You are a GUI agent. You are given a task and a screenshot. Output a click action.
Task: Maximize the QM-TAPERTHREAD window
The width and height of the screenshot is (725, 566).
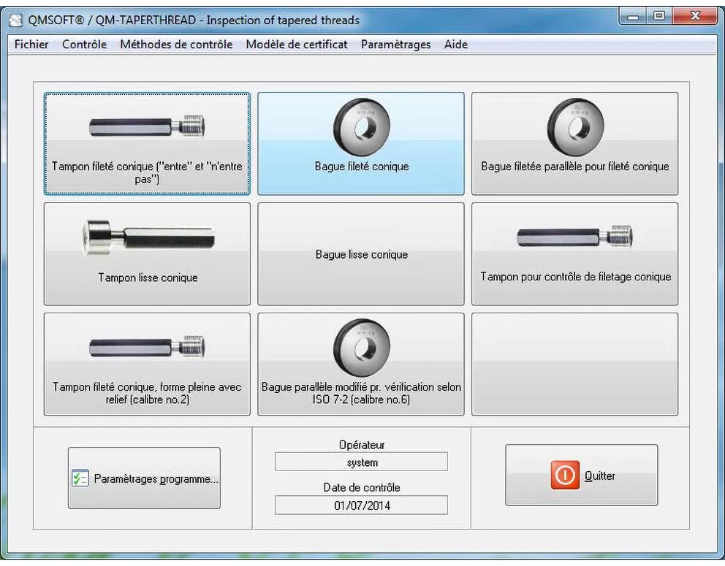coord(659,17)
